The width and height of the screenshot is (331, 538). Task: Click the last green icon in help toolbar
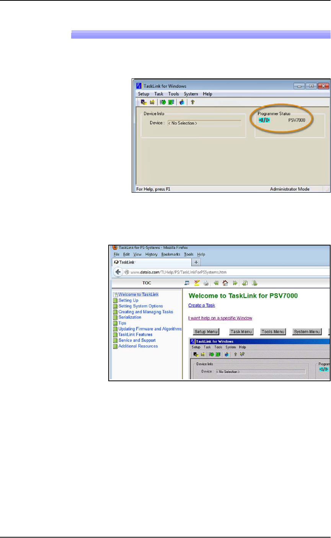254,283
